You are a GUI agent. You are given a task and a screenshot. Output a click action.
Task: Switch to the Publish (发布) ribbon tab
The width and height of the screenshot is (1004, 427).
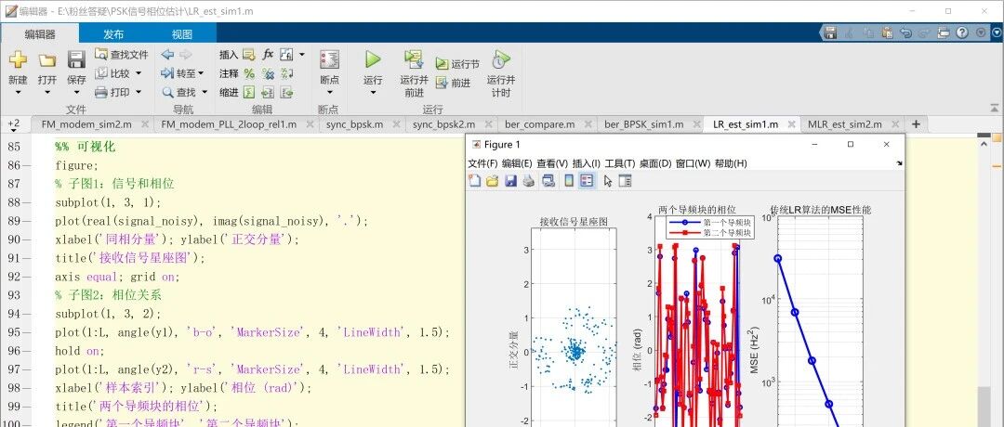coord(113,34)
